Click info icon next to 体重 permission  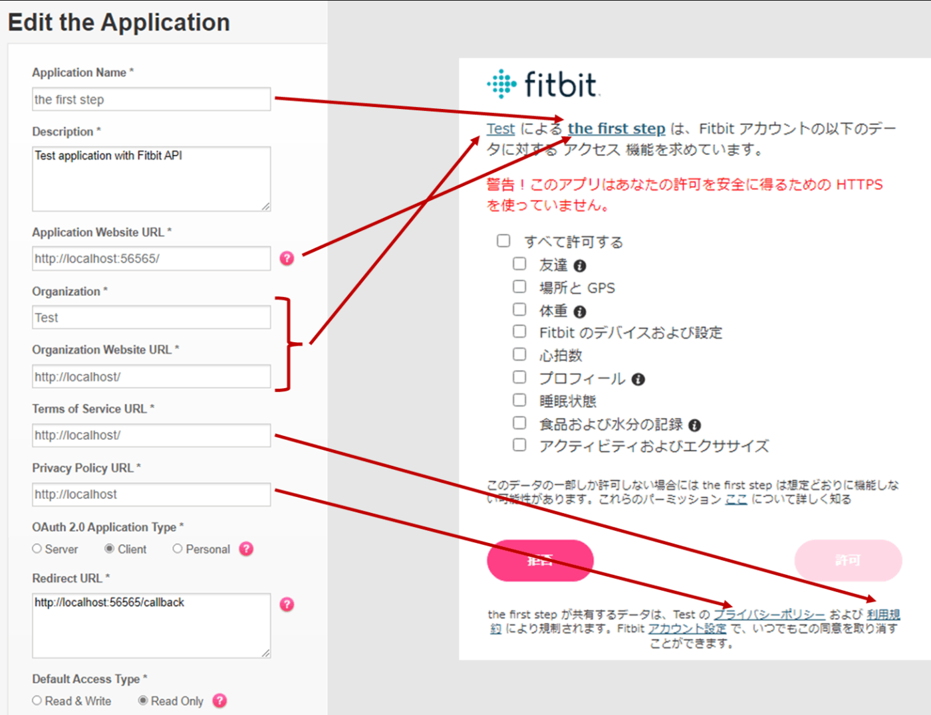(580, 312)
